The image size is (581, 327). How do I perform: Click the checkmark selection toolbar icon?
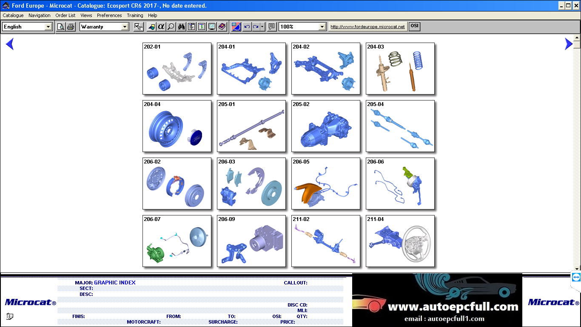tap(138, 27)
